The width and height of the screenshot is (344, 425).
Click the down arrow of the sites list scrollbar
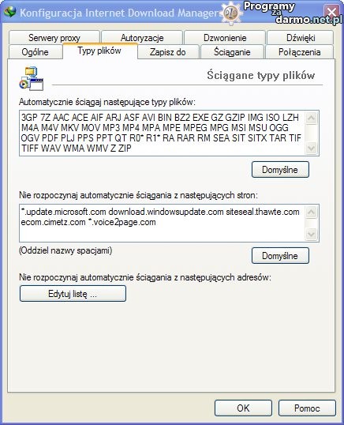tap(311, 234)
